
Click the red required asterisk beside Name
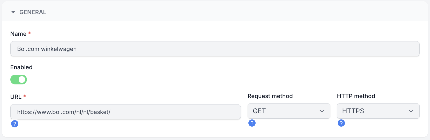pos(29,33)
